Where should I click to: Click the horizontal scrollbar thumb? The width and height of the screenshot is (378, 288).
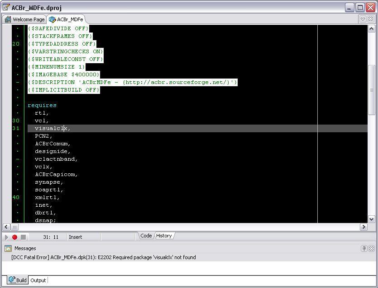click(x=14, y=227)
